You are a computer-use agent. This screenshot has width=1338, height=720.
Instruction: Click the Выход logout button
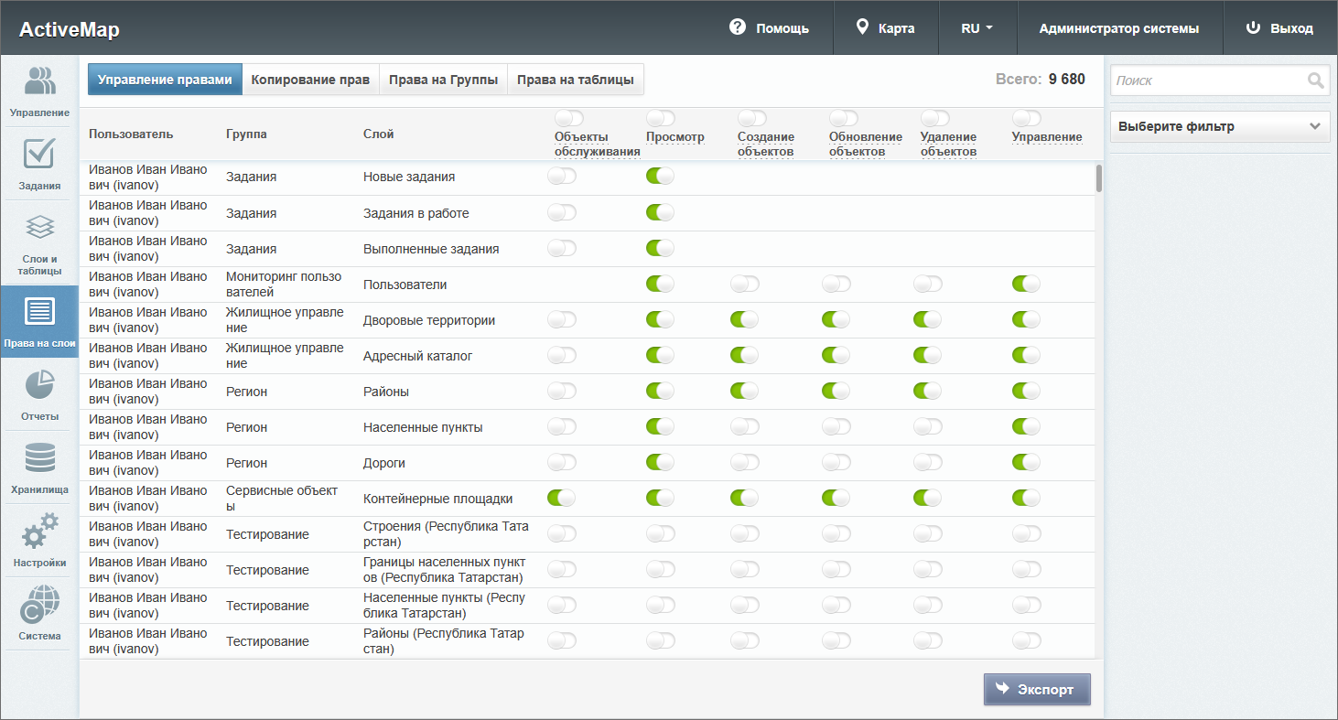pos(1280,28)
